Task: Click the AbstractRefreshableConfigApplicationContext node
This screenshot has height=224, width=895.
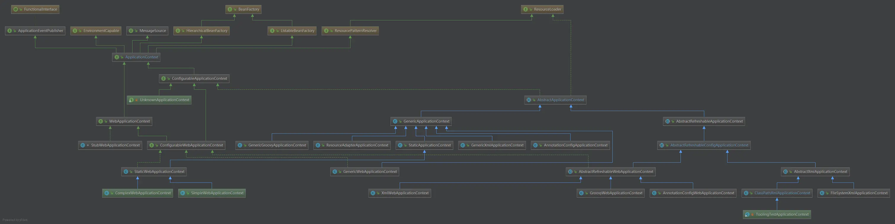Action: pos(704,145)
